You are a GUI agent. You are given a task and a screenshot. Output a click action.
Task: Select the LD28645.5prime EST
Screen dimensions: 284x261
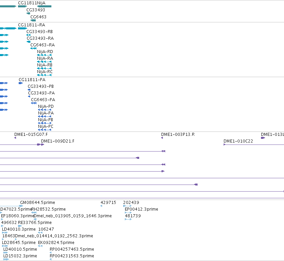coord(5,246)
